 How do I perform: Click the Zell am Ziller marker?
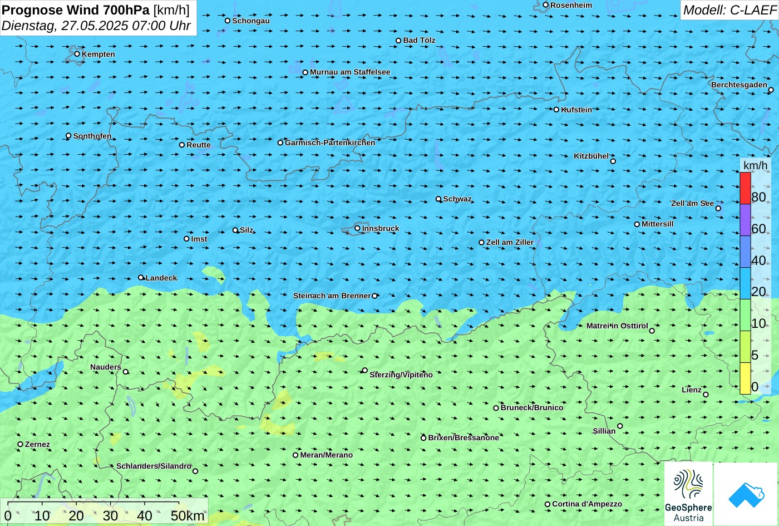[481, 242]
